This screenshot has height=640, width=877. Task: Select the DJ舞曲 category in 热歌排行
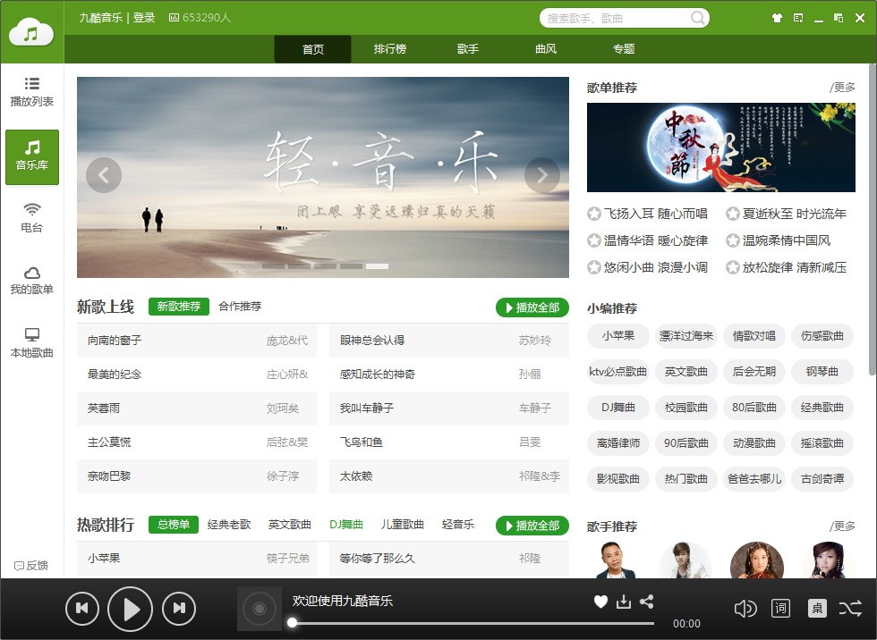(x=346, y=525)
